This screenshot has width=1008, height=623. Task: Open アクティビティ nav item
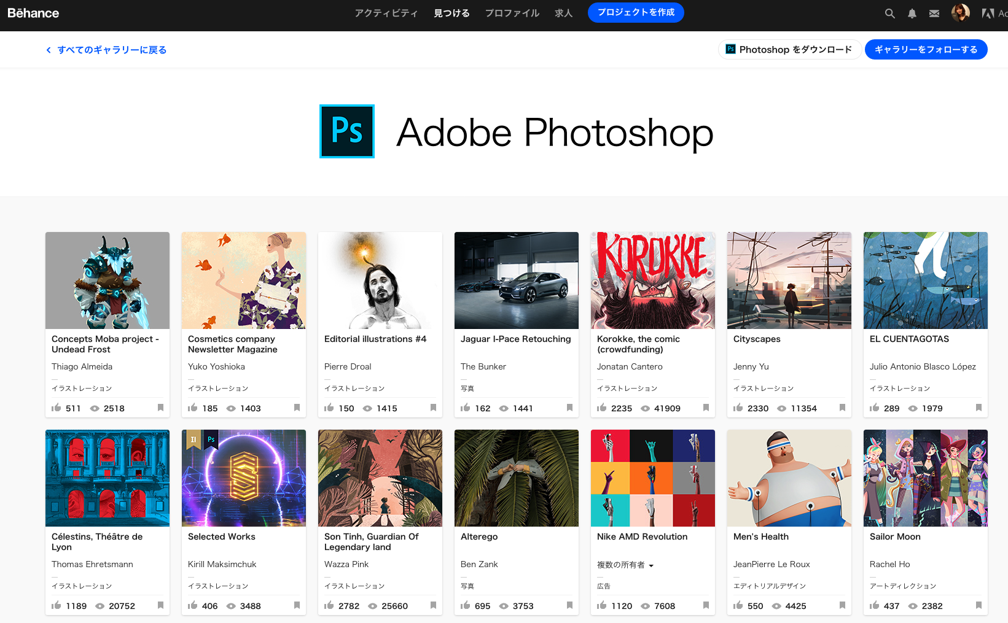[x=386, y=13]
